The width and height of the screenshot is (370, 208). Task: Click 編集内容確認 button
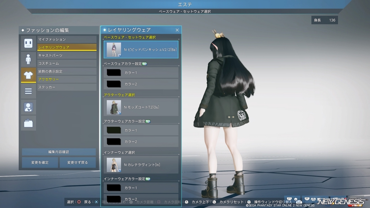pos(59,152)
